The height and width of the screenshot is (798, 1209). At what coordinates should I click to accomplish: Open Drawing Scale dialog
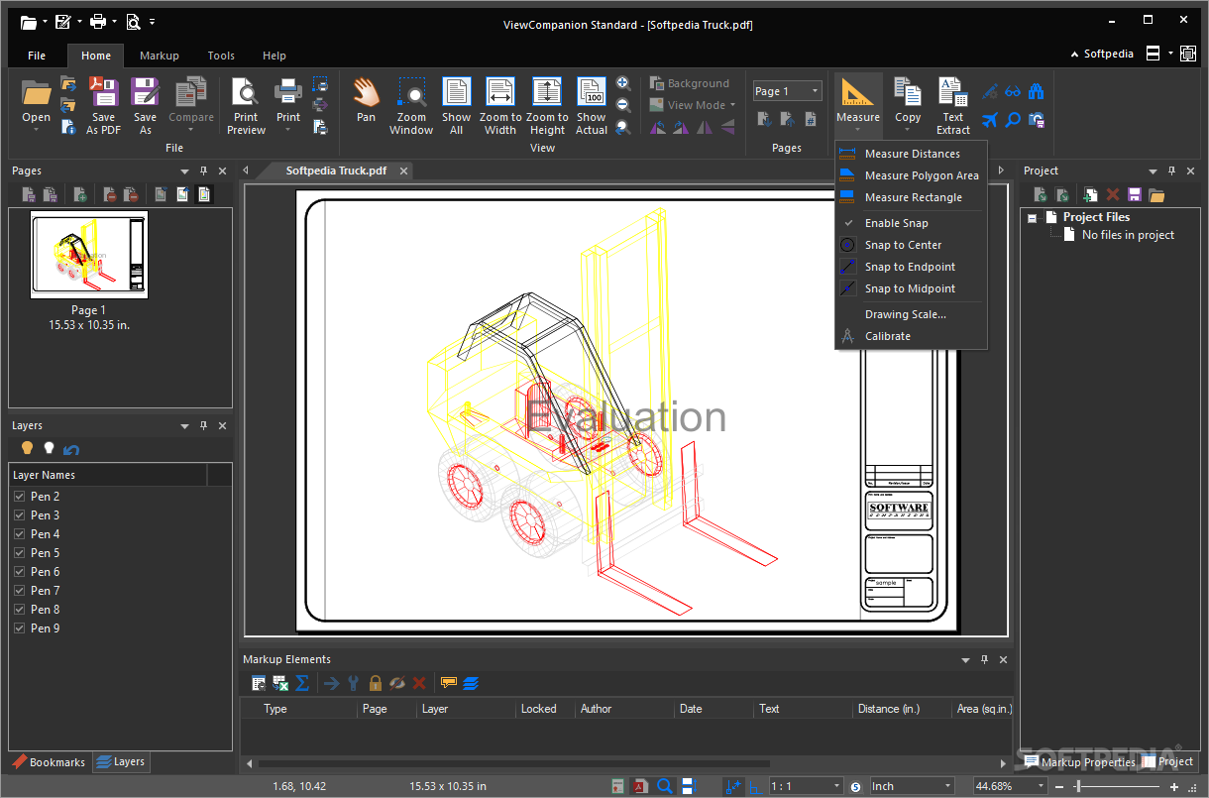(x=905, y=314)
